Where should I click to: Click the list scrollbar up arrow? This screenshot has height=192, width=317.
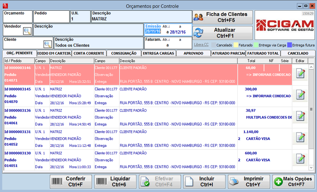click(311, 67)
